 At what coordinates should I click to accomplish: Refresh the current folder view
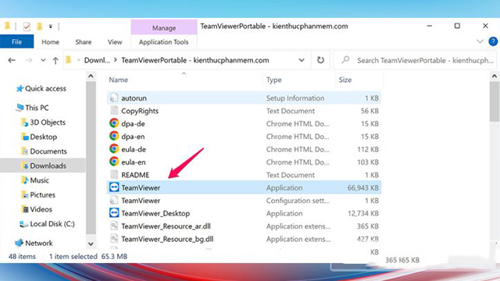320,60
